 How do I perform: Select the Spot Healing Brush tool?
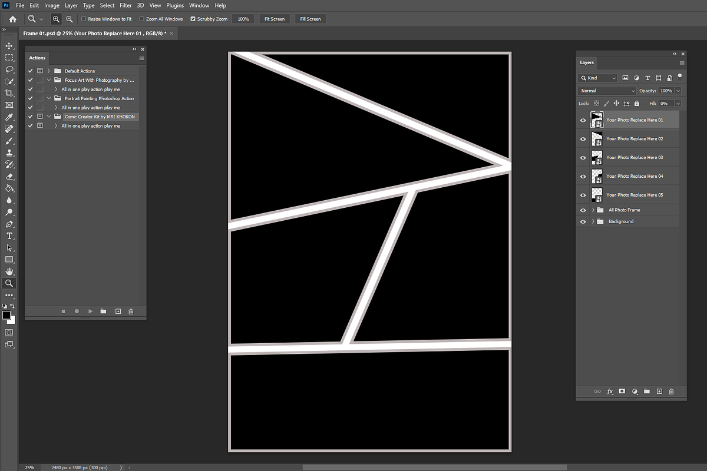coord(9,129)
